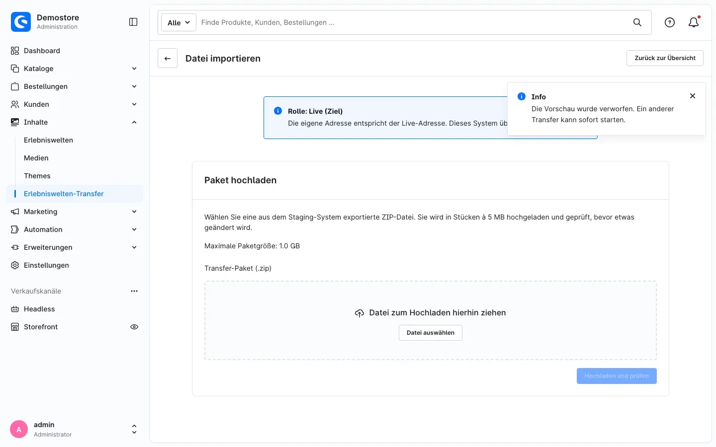Image resolution: width=716 pixels, height=447 pixels.
Task: Expand the Kataloge menu chevron
Action: [x=134, y=69]
